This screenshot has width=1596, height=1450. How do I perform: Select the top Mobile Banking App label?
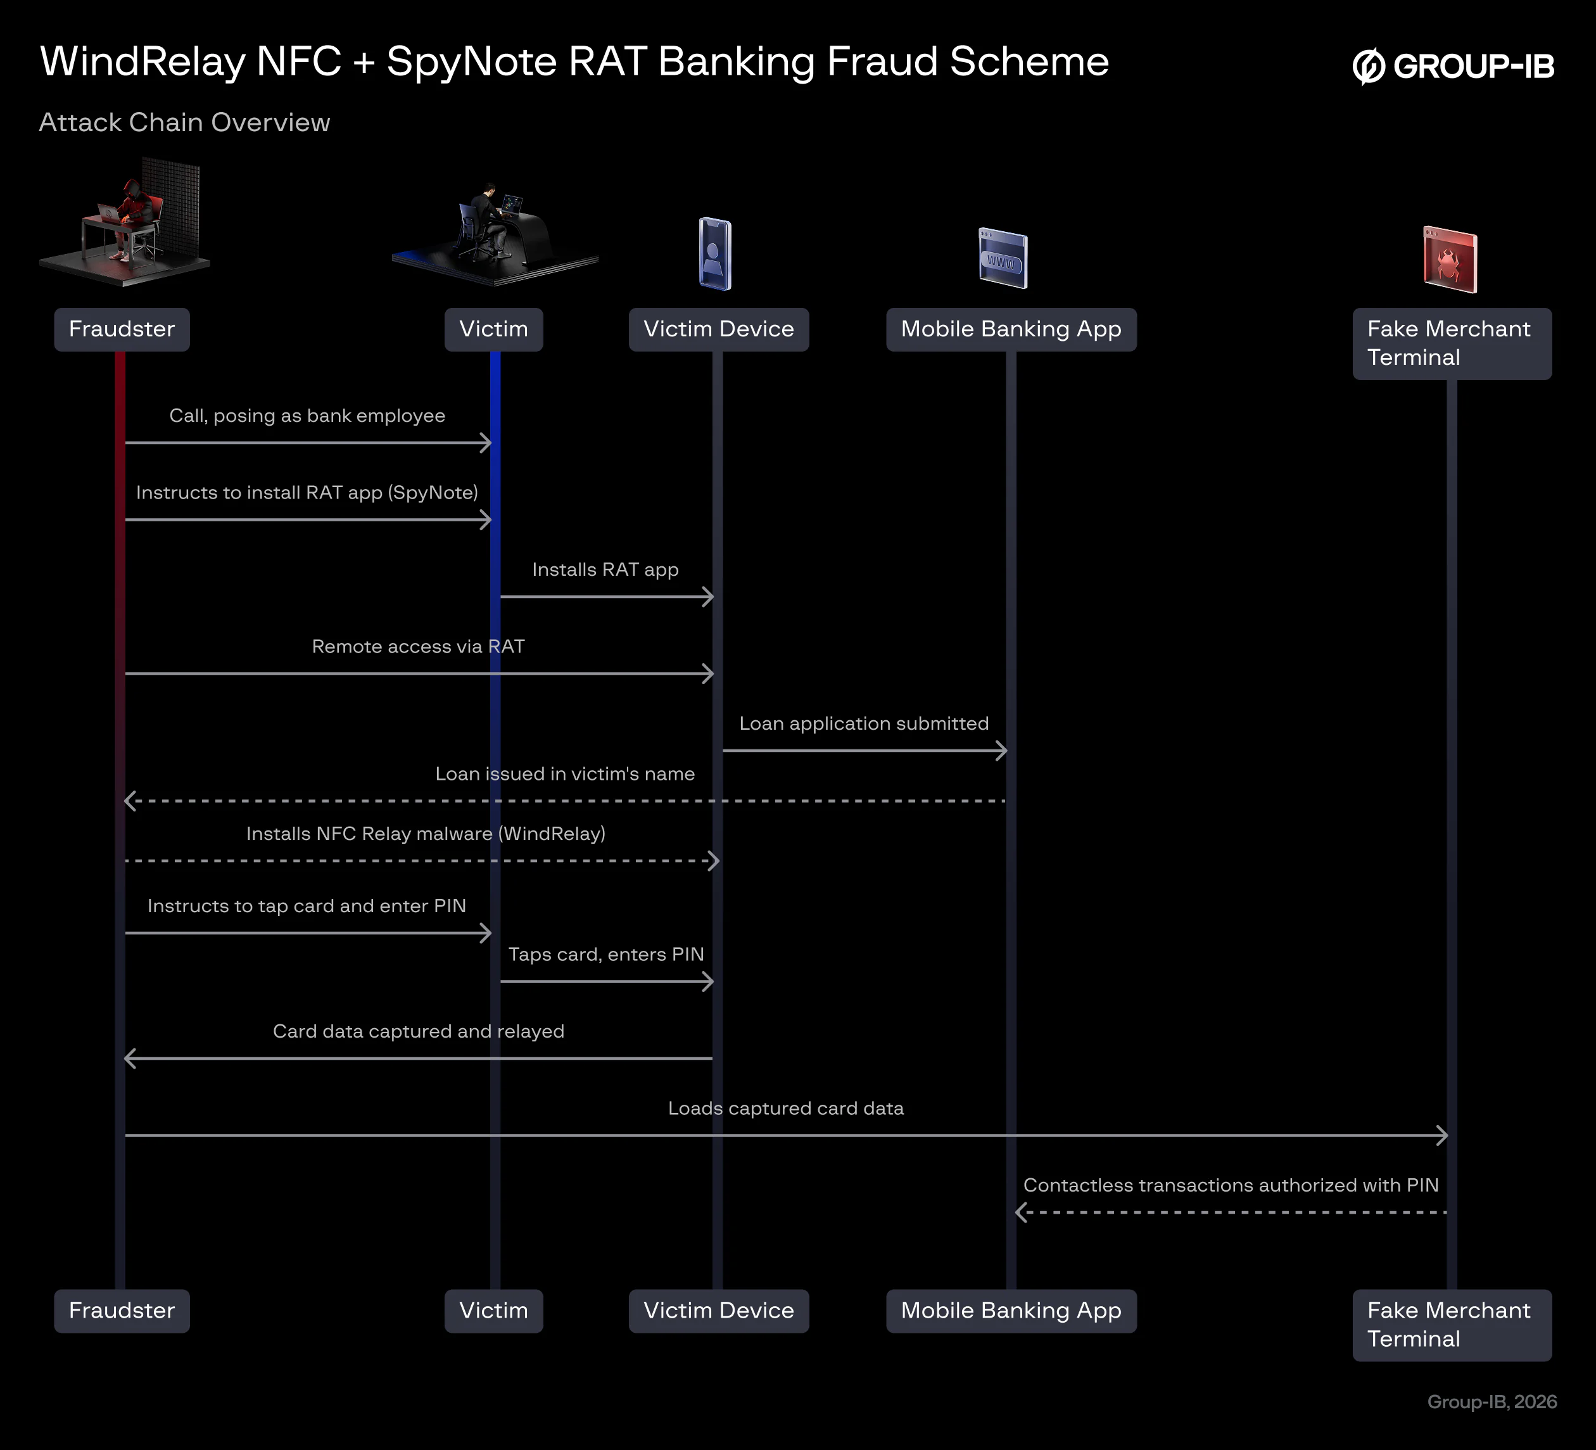[1011, 329]
